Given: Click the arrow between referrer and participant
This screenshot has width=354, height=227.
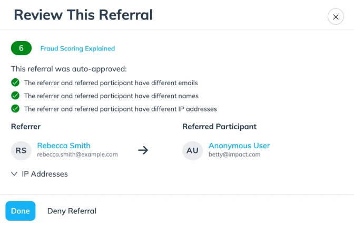Looking at the screenshot, I should [143, 150].
